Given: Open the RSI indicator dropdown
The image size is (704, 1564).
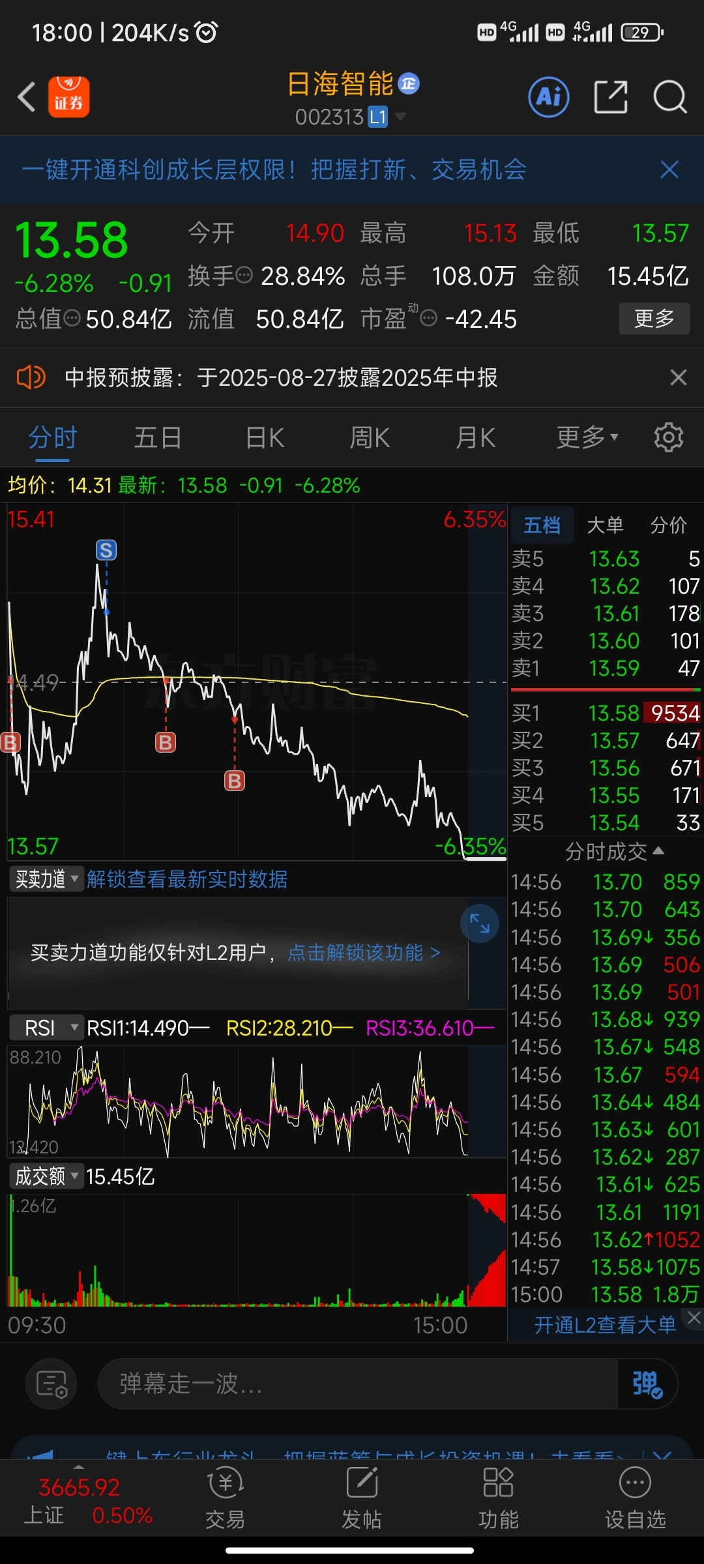Looking at the screenshot, I should (x=46, y=1028).
